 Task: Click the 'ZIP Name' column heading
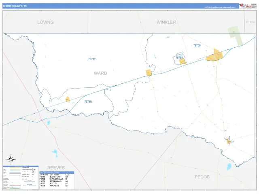[x=55, y=175]
